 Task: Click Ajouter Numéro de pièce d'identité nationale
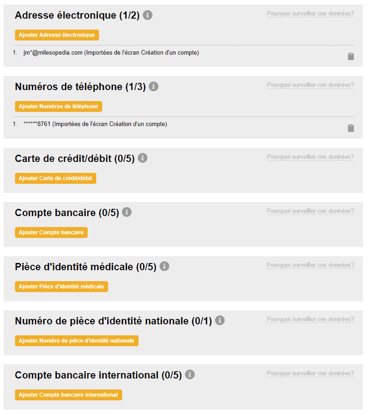pyautogui.click(x=77, y=341)
